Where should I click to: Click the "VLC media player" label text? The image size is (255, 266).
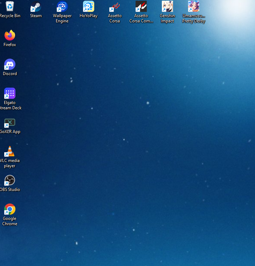pyautogui.click(x=10, y=163)
